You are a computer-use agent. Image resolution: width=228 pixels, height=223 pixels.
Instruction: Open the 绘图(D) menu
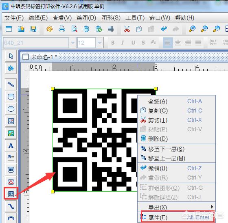86,18
